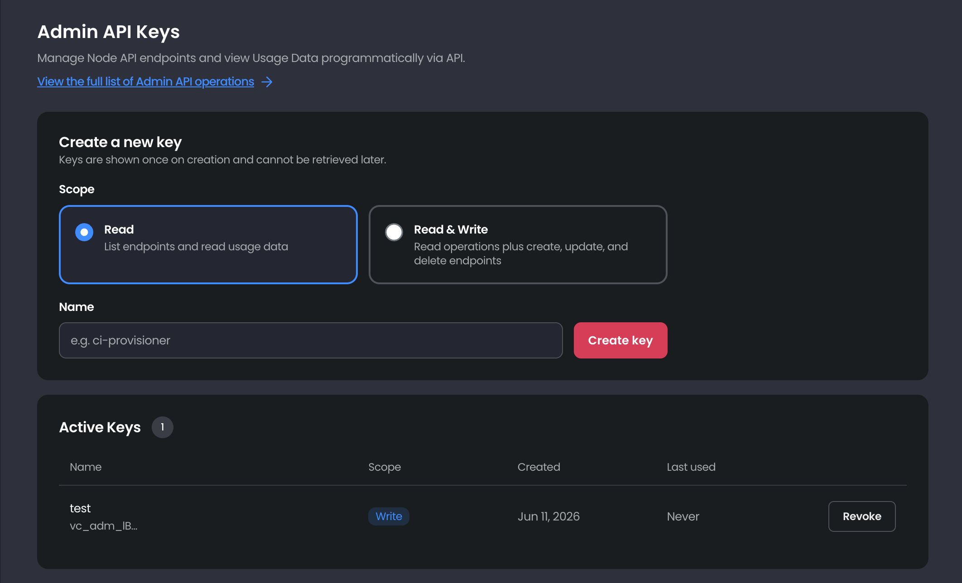Click the Write scope badge on test key

[x=389, y=516]
